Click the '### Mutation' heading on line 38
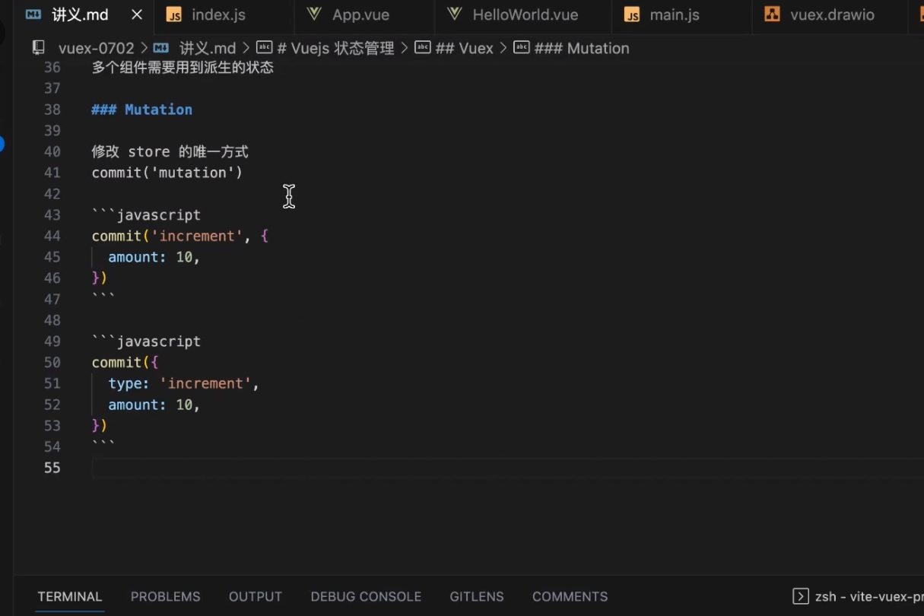 tap(141, 110)
